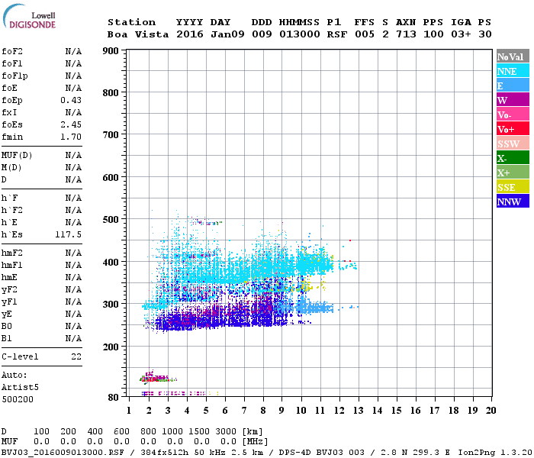The image size is (534, 458).
Task: Click the 3000 km distance column header
Action: point(226,431)
